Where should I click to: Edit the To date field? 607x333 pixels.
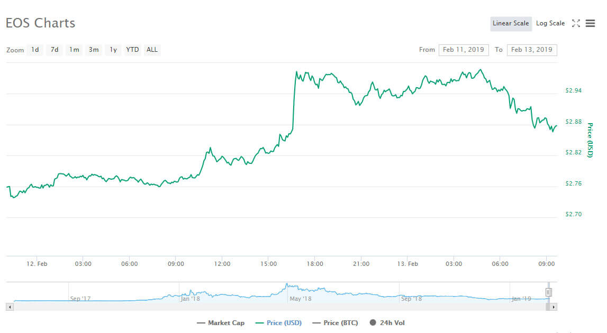[x=531, y=50]
